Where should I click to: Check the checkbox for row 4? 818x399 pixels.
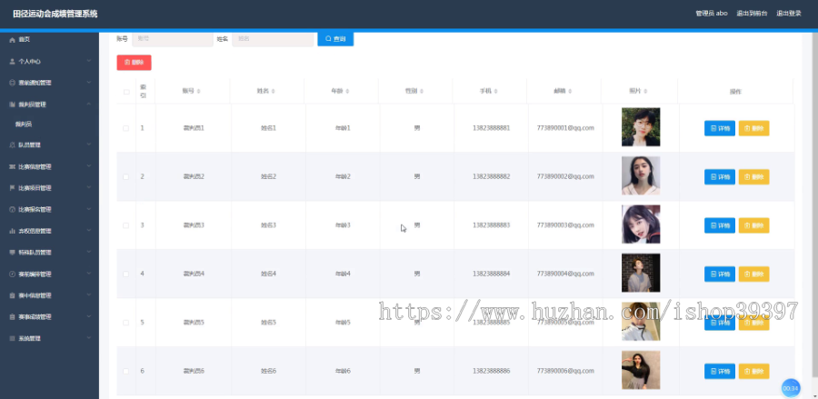click(x=125, y=274)
